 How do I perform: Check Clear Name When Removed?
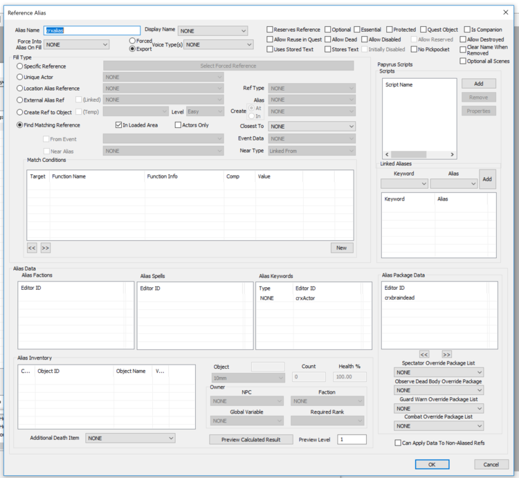click(x=463, y=50)
